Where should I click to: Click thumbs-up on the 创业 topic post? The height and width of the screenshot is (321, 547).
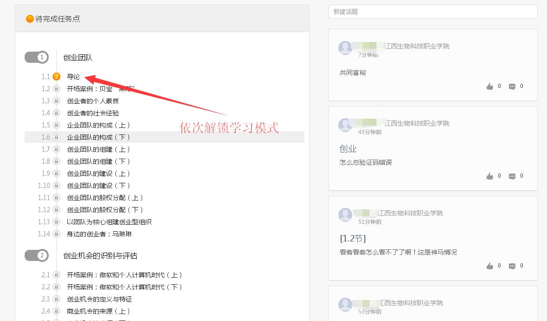(x=489, y=176)
